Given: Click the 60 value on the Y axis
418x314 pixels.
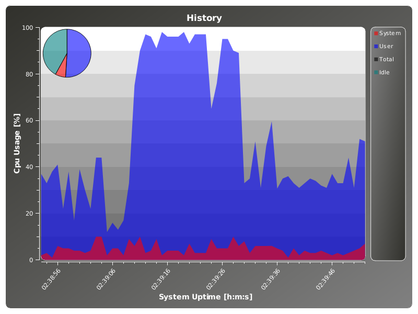Looking at the screenshot, I should (x=29, y=120).
